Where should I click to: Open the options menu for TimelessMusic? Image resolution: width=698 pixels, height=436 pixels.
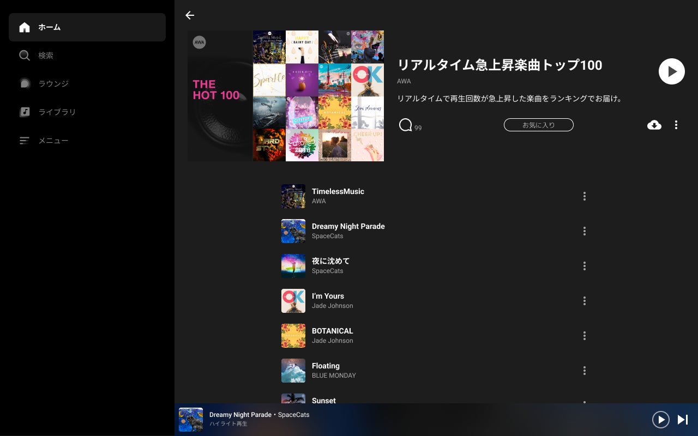(x=585, y=196)
